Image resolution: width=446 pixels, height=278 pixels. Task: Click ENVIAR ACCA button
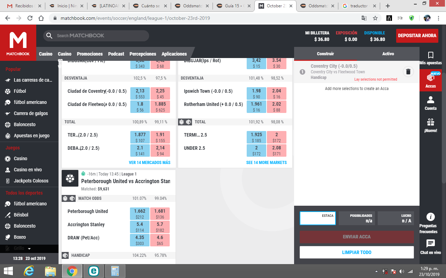tap(357, 237)
